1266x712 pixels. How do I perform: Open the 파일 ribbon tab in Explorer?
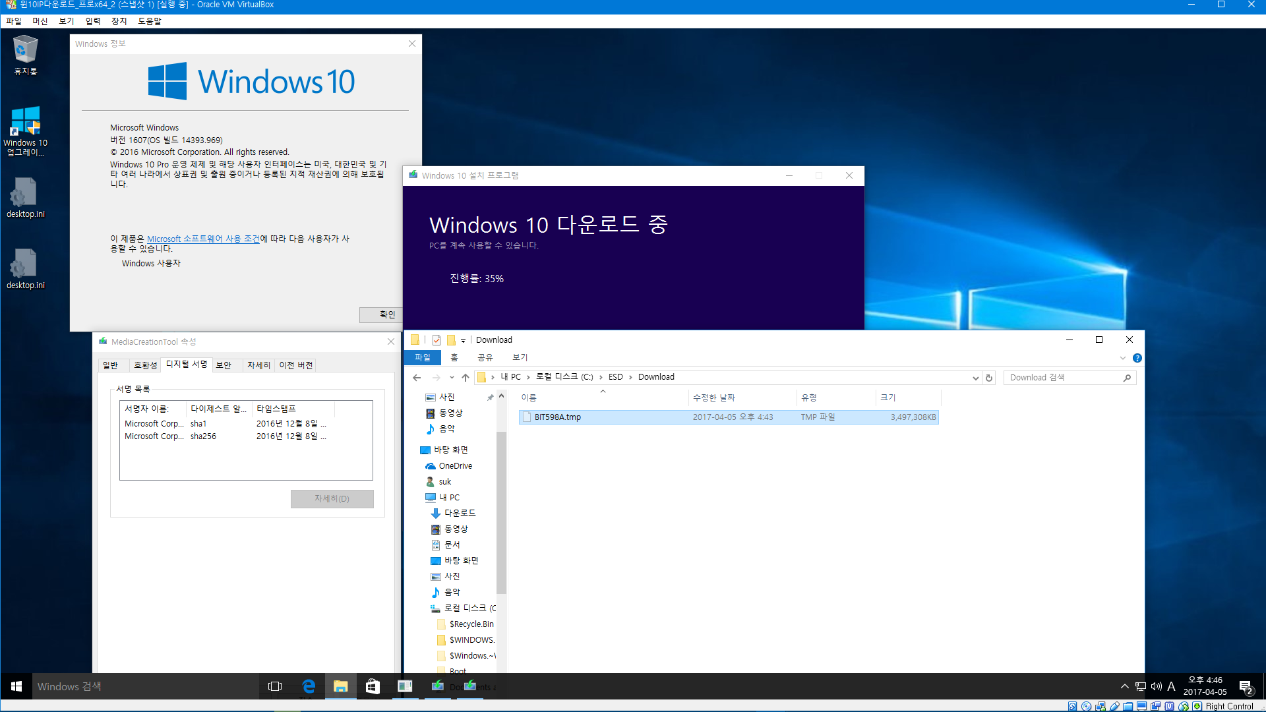(423, 357)
